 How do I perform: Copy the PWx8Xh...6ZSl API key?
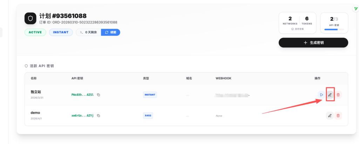pyautogui.click(x=99, y=95)
